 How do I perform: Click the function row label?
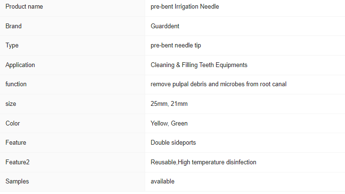(16, 84)
